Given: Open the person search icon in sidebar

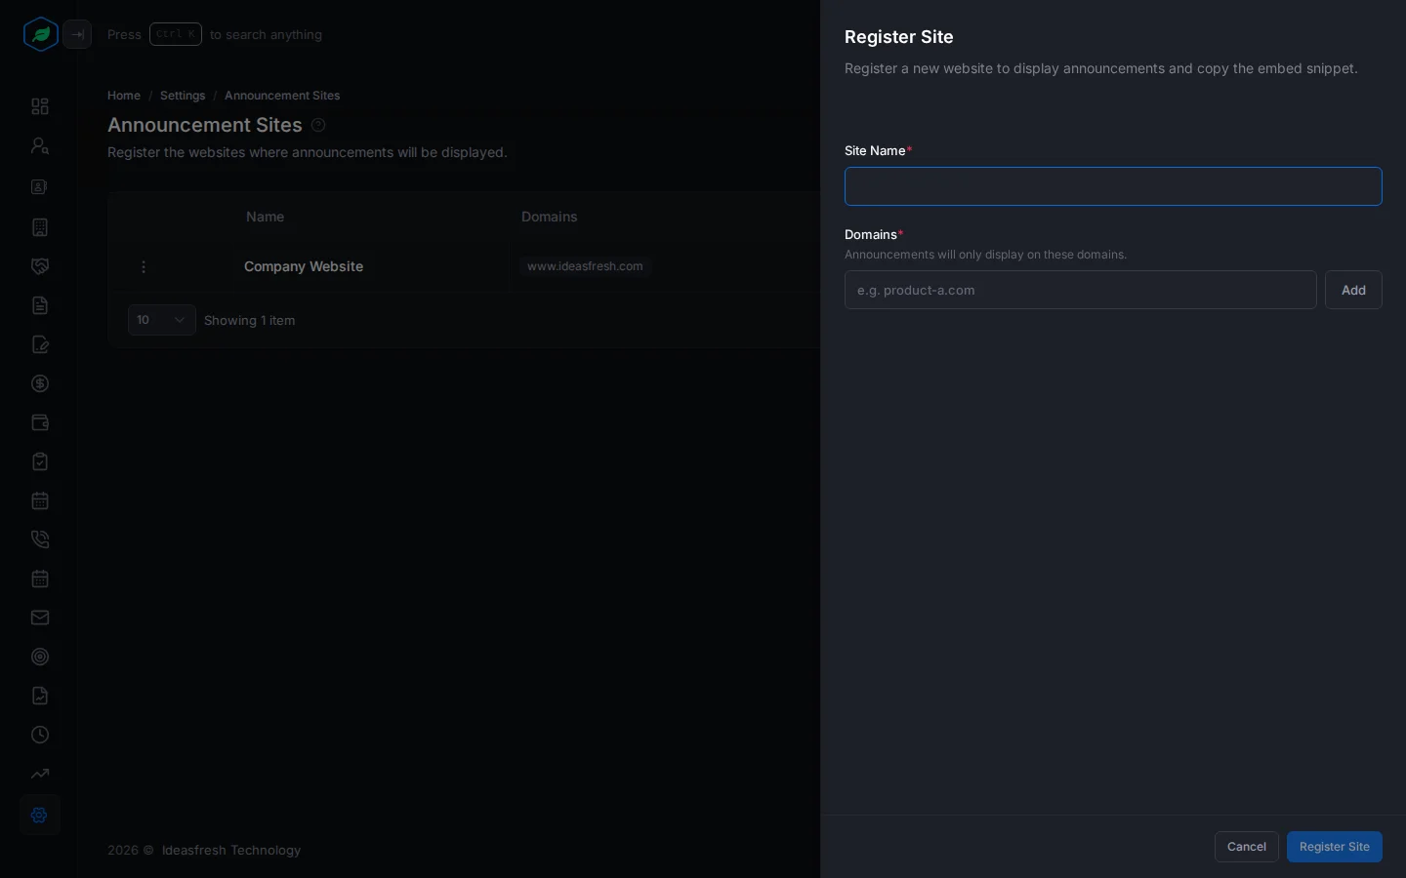Looking at the screenshot, I should [40, 145].
